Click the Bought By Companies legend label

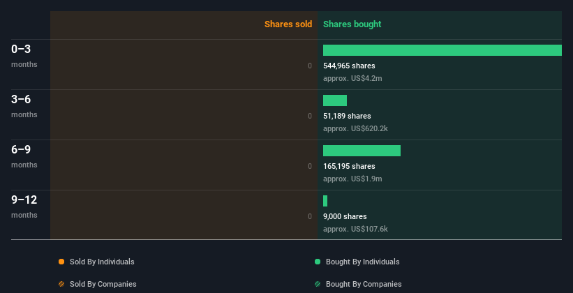(364, 284)
